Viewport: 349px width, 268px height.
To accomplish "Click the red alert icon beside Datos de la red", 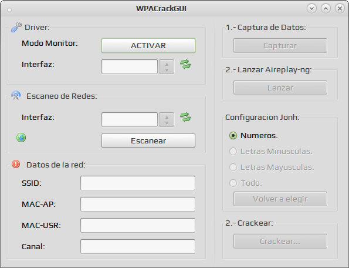I will click(16, 164).
